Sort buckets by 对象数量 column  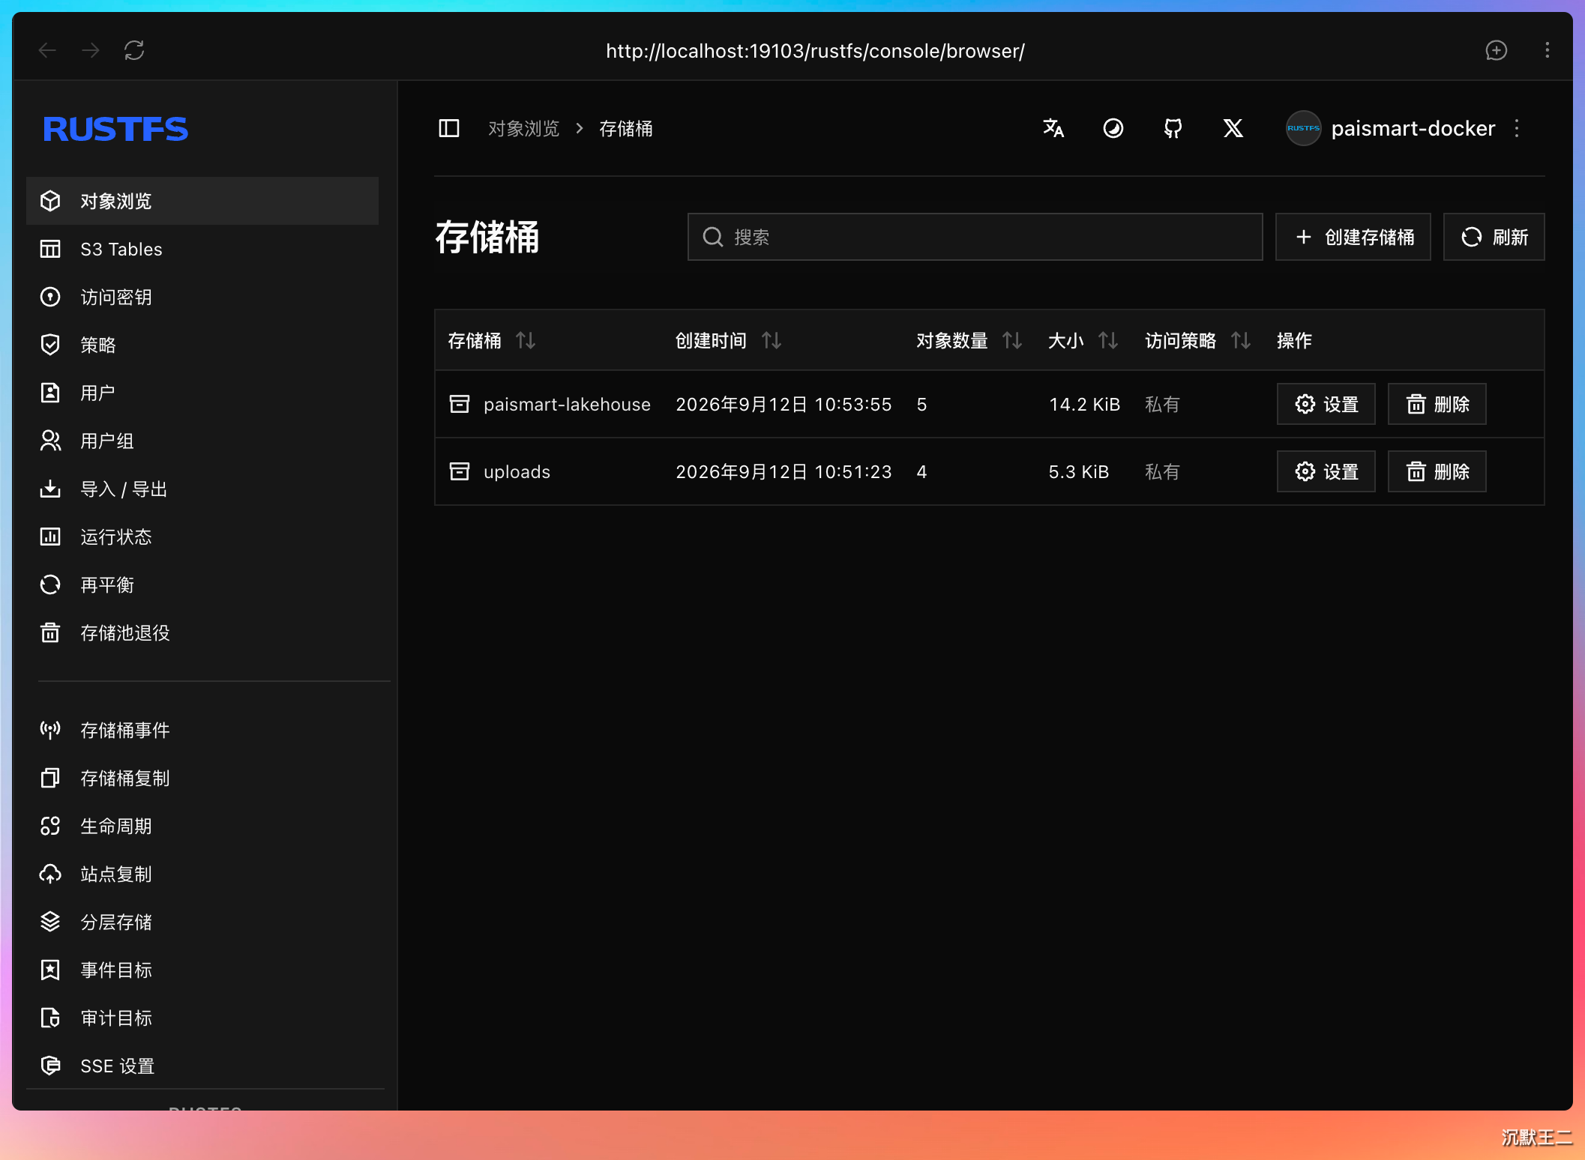coord(1012,341)
